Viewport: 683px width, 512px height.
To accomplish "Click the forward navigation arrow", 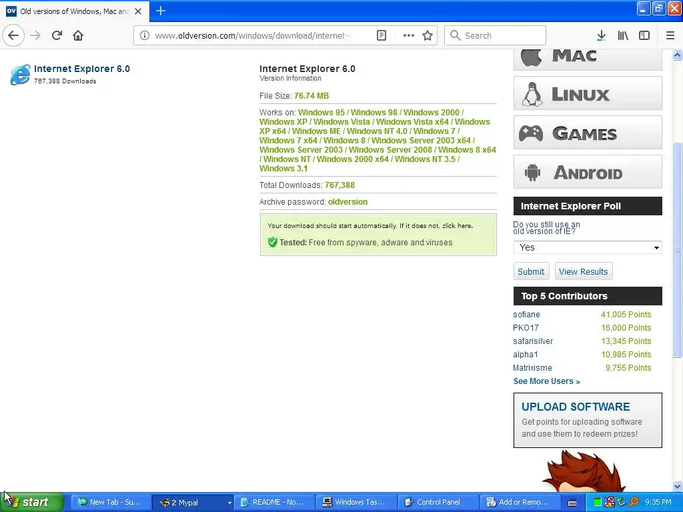I will coord(35,35).
